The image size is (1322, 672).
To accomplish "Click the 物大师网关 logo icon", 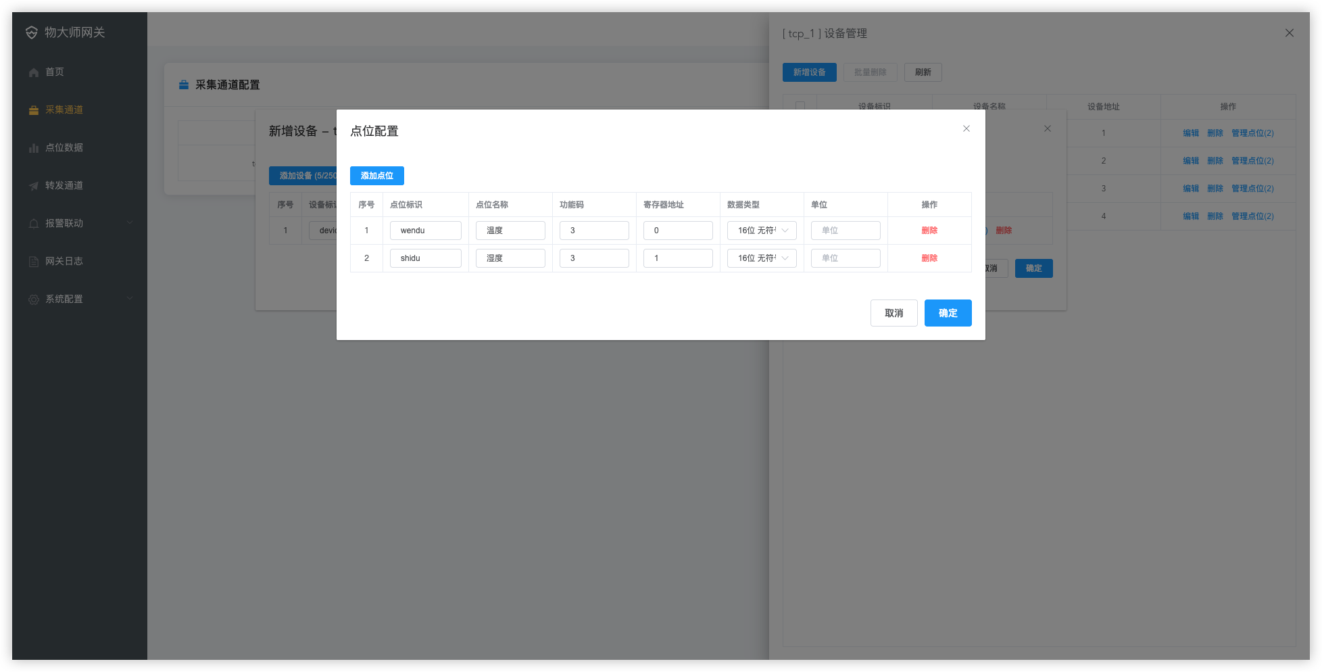I will (32, 32).
